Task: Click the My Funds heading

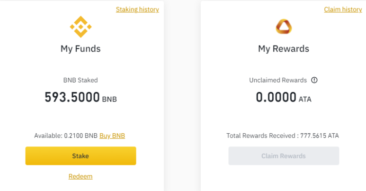Action: [80, 48]
